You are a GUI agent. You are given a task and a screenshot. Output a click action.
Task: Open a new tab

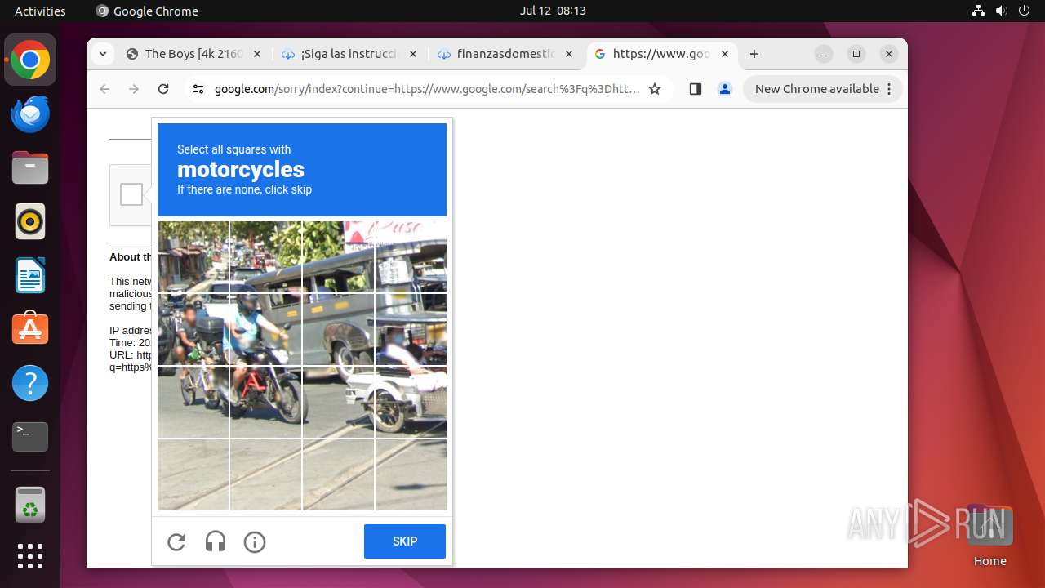(x=754, y=54)
